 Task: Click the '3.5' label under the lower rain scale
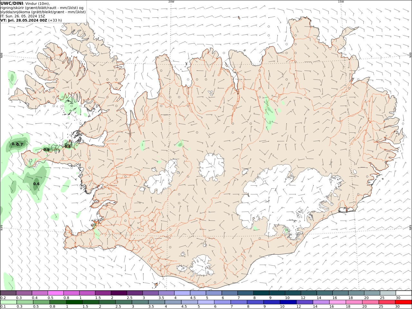[151, 307]
